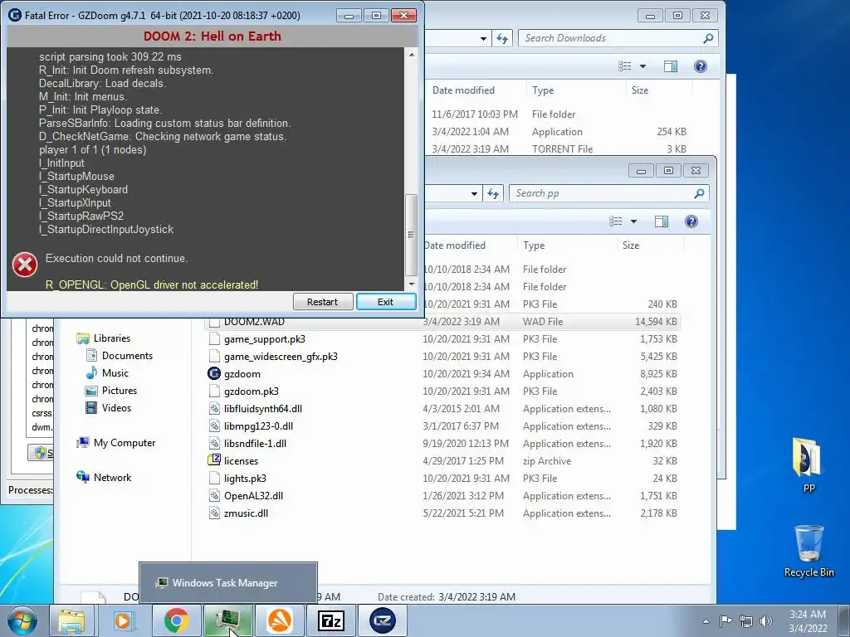850x637 pixels.
Task: Select libfluidsynth64.dll file icon
Action: coord(214,409)
